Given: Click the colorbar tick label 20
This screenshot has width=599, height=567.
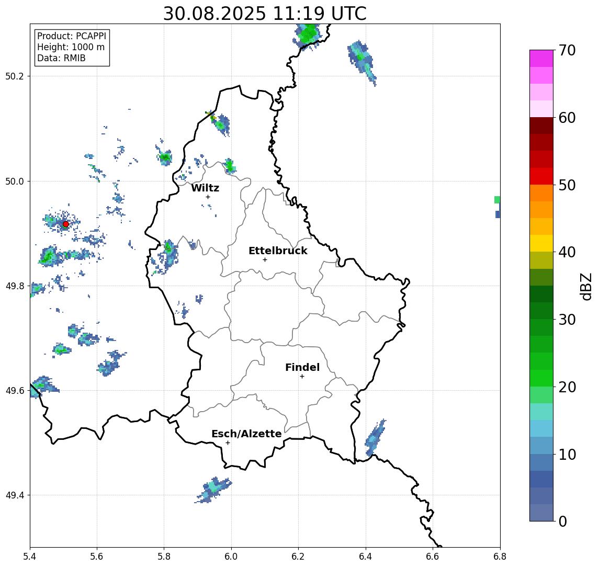Looking at the screenshot, I should pyautogui.click(x=567, y=387).
